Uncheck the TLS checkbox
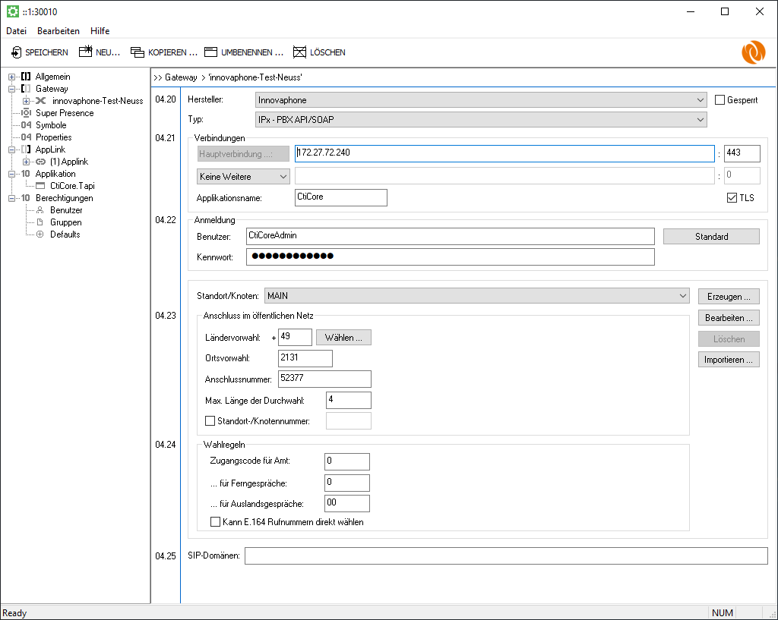778x620 pixels. click(x=732, y=197)
